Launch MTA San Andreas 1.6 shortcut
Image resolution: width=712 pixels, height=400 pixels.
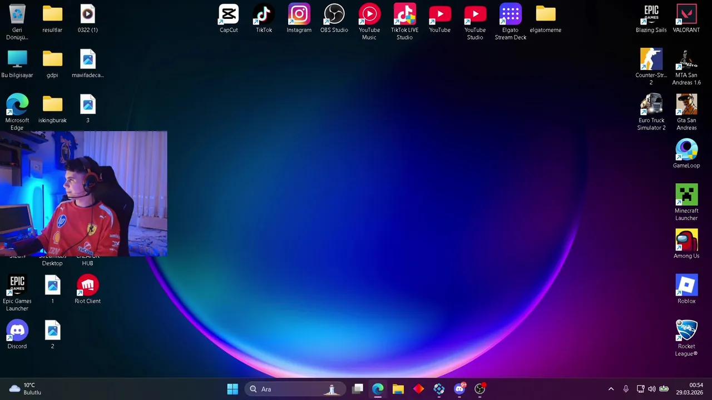686,67
